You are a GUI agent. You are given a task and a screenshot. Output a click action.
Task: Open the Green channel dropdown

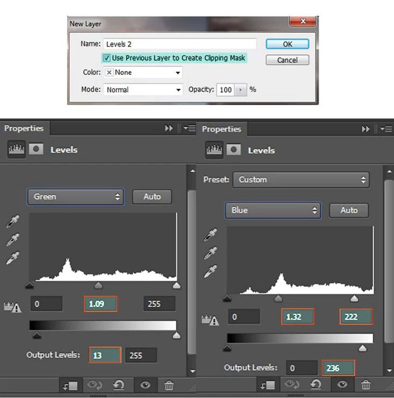point(76,197)
